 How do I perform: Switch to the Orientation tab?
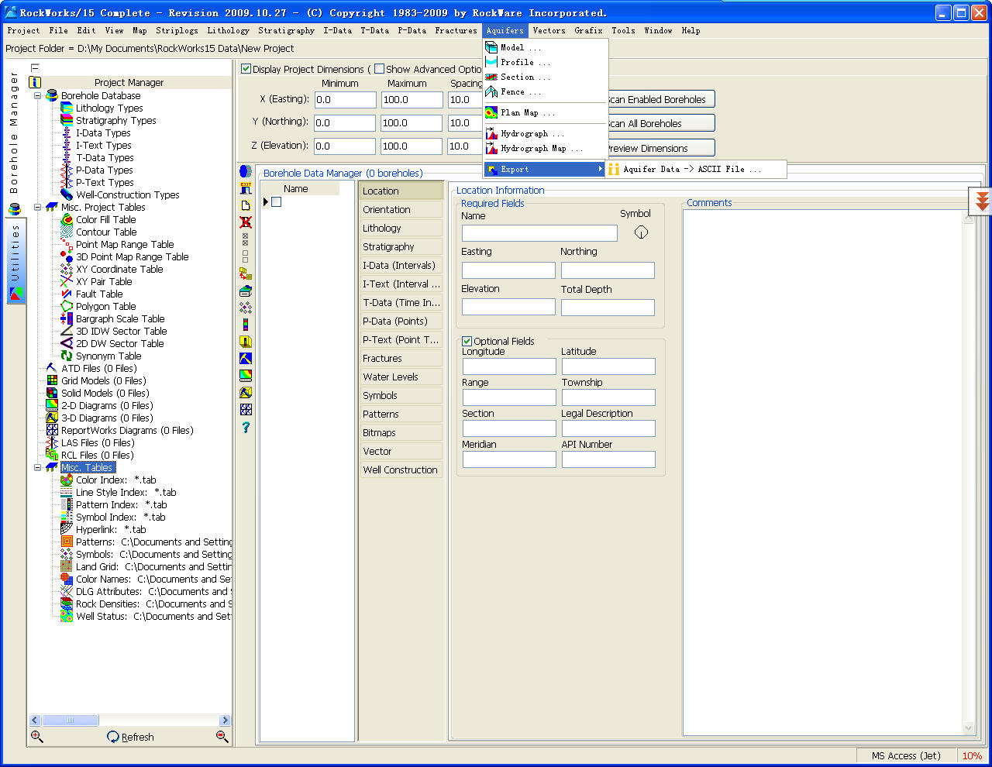(401, 209)
